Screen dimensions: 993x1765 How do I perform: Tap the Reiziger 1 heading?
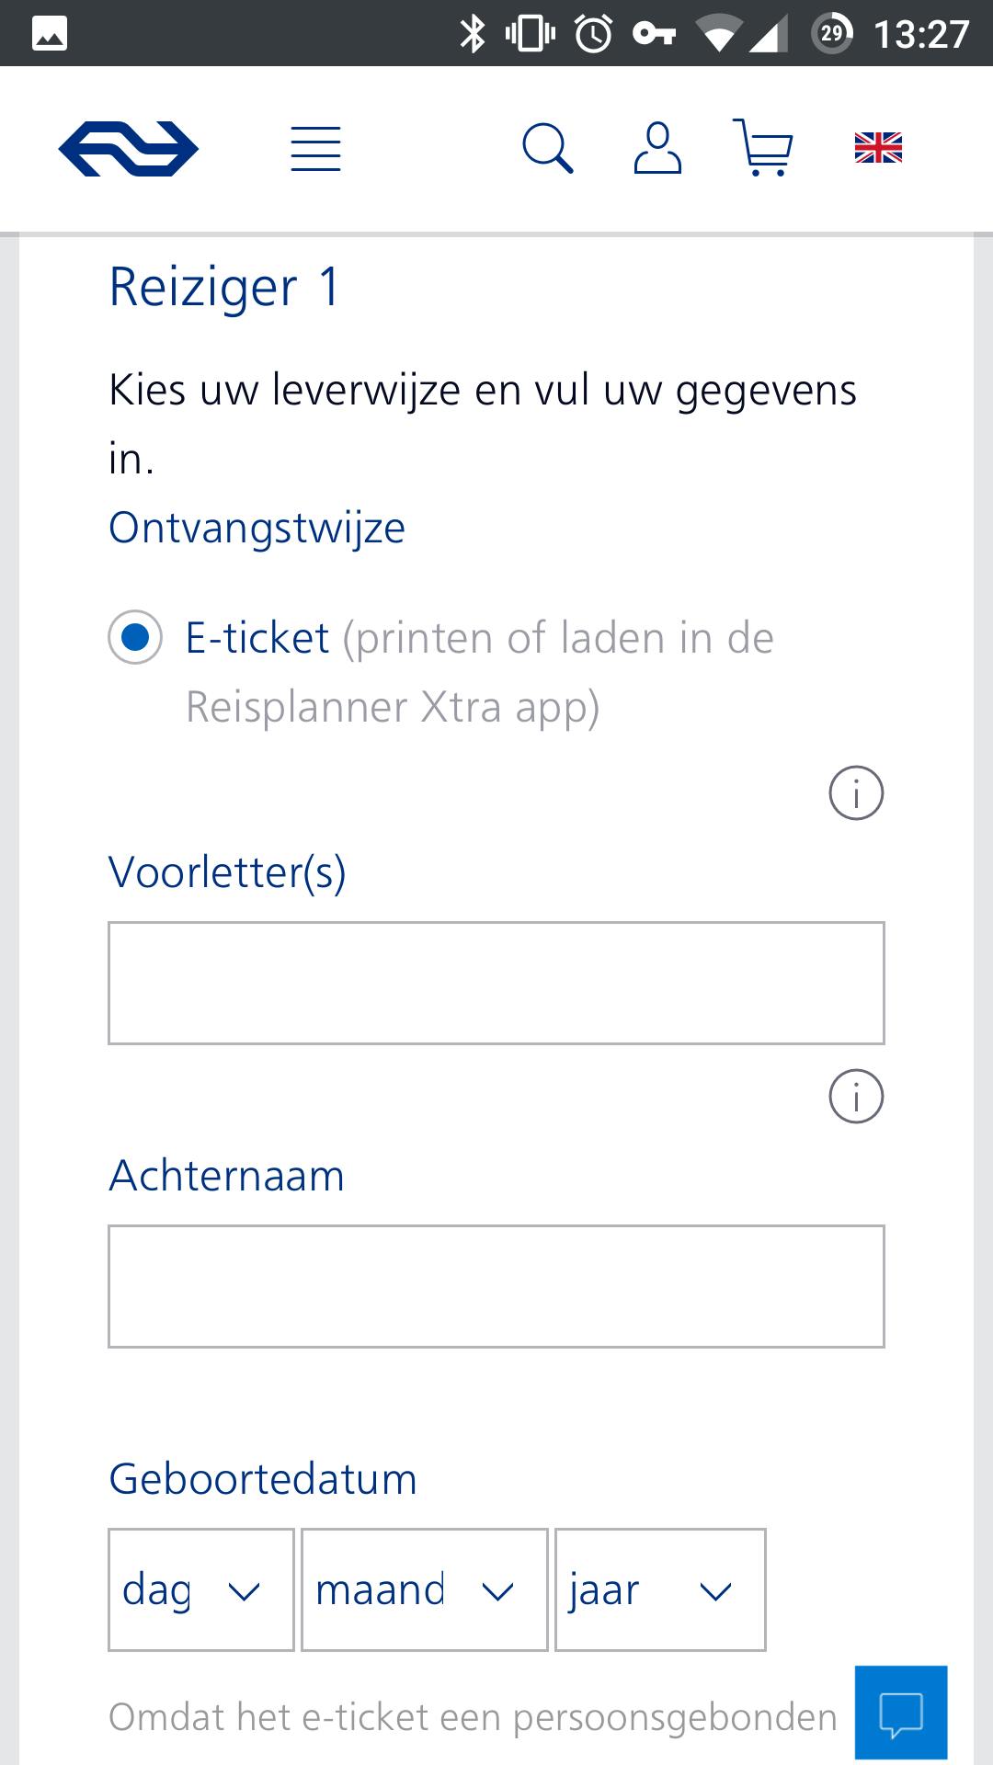pyautogui.click(x=225, y=287)
